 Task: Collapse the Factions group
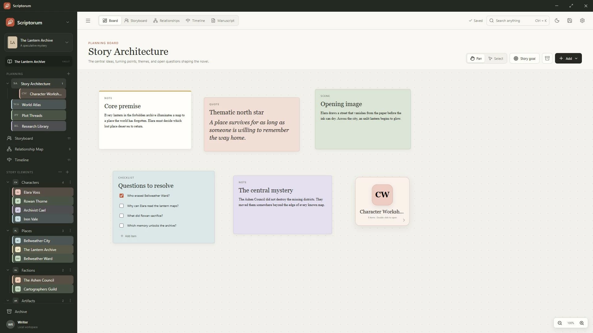pyautogui.click(x=8, y=270)
